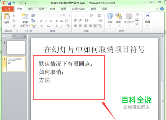
Task: Open PowerPoint Help question mark
Action: click(162, 9)
